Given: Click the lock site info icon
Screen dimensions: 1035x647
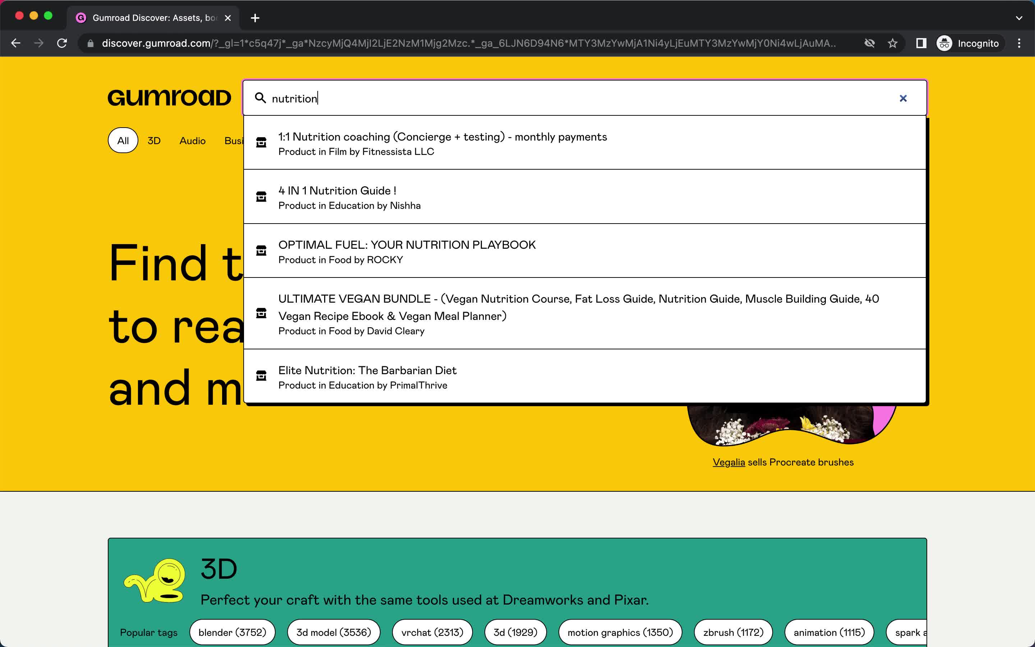Looking at the screenshot, I should (90, 43).
